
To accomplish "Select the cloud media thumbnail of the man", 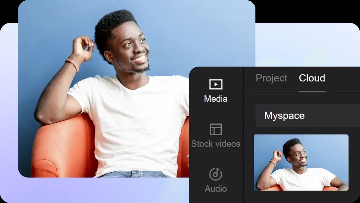I will click(301, 163).
